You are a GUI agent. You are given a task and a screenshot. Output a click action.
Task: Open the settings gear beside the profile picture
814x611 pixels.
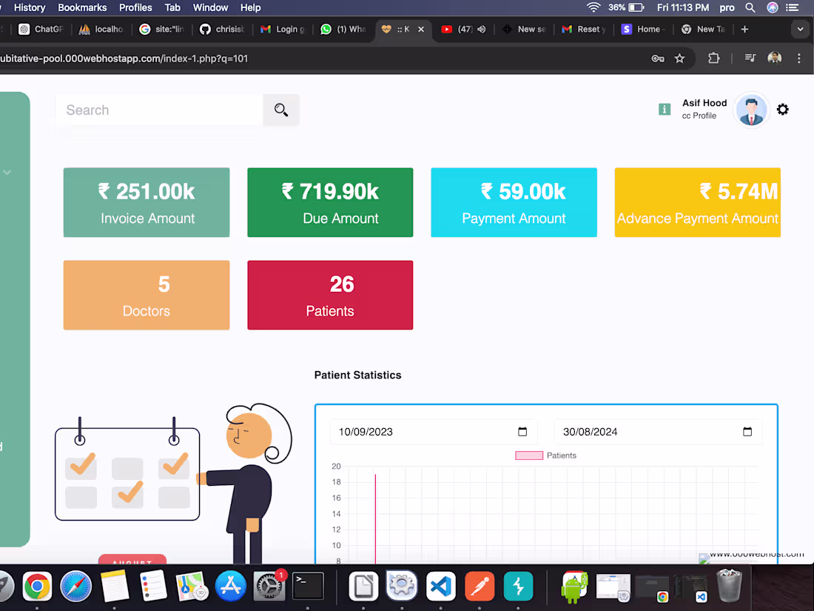tap(783, 109)
